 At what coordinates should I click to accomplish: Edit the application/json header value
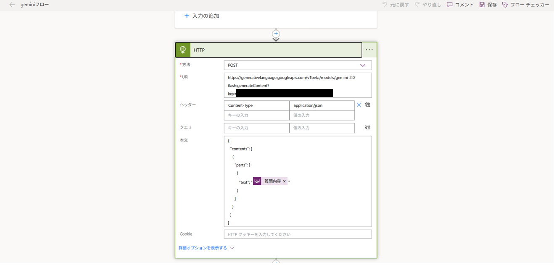point(322,105)
